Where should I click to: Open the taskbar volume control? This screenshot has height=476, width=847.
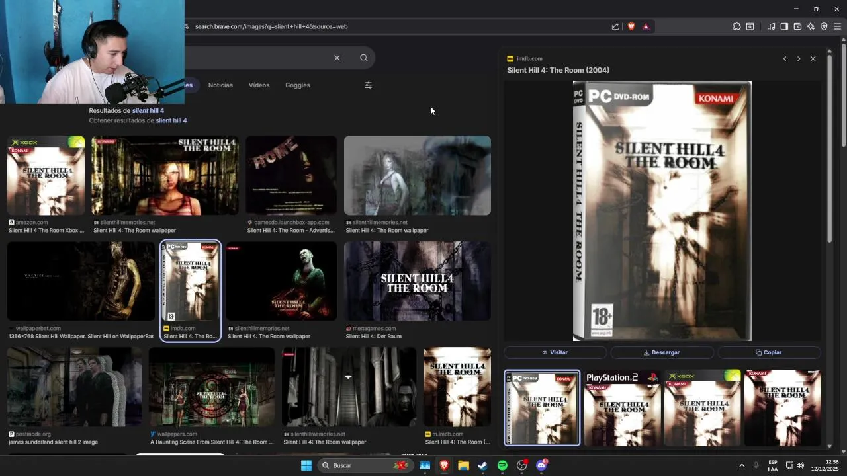click(800, 465)
